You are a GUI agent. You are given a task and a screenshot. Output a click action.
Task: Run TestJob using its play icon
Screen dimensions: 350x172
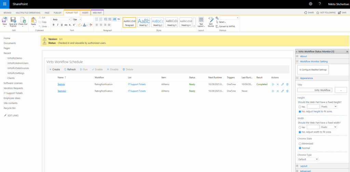point(273,84)
